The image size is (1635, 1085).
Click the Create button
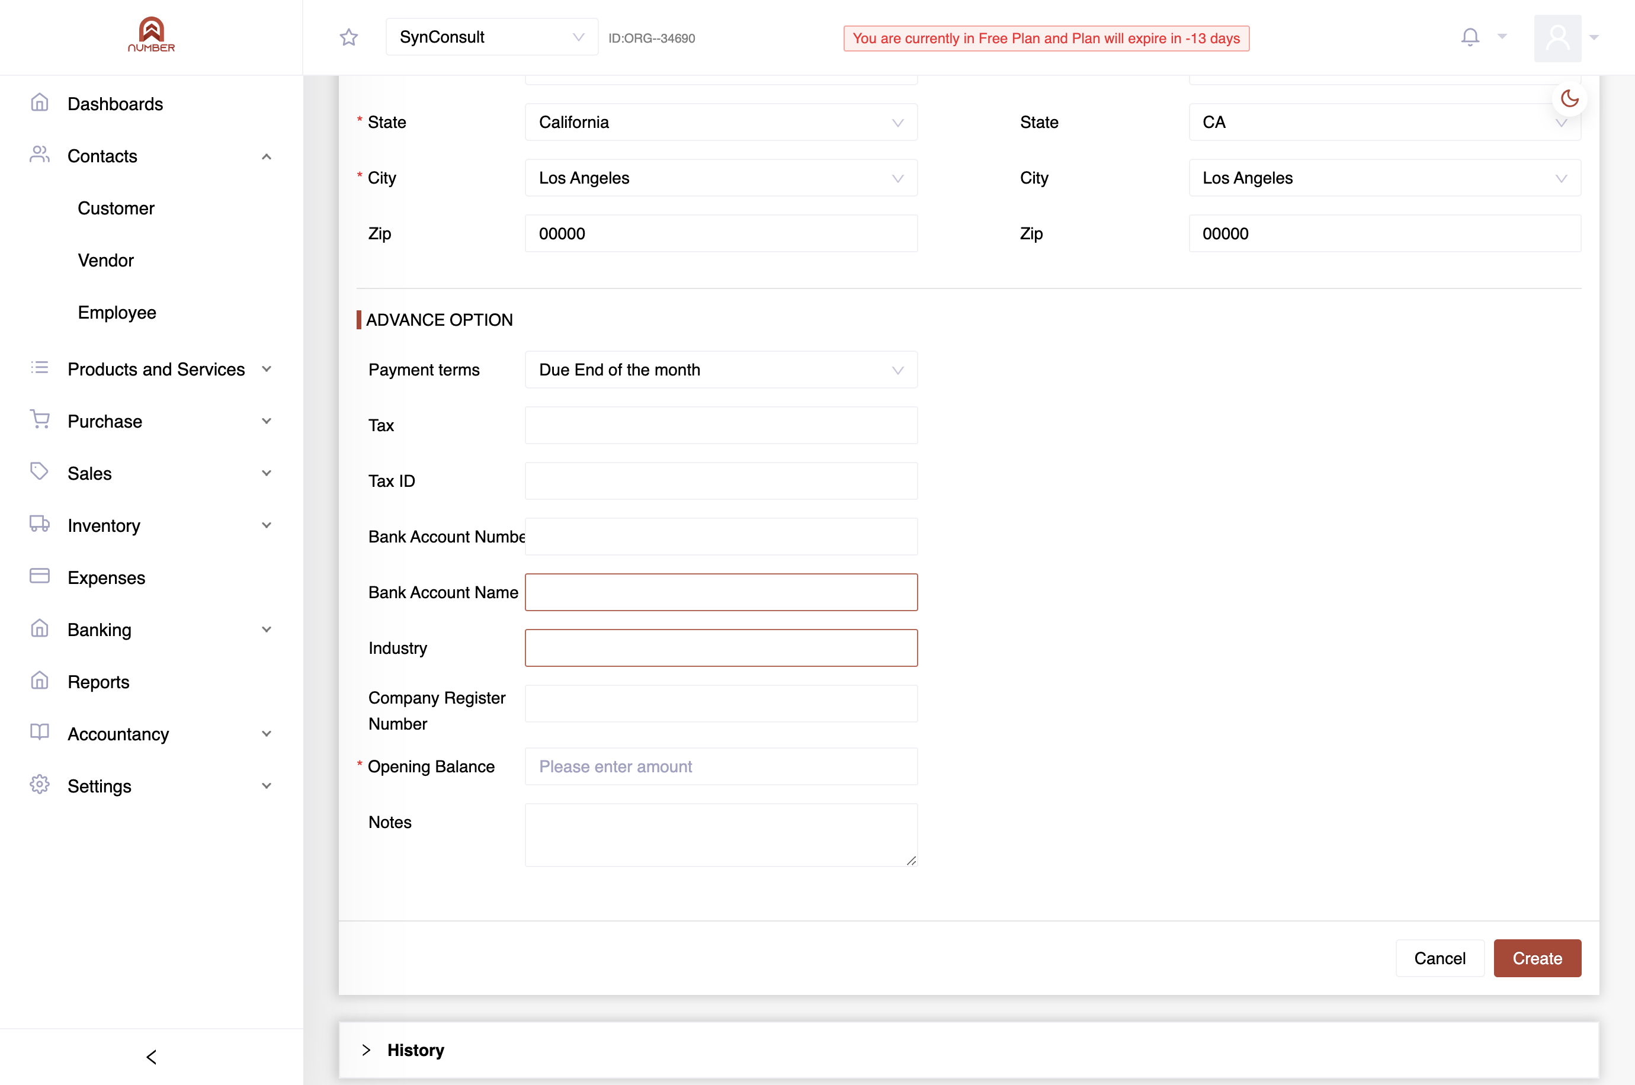click(1537, 958)
